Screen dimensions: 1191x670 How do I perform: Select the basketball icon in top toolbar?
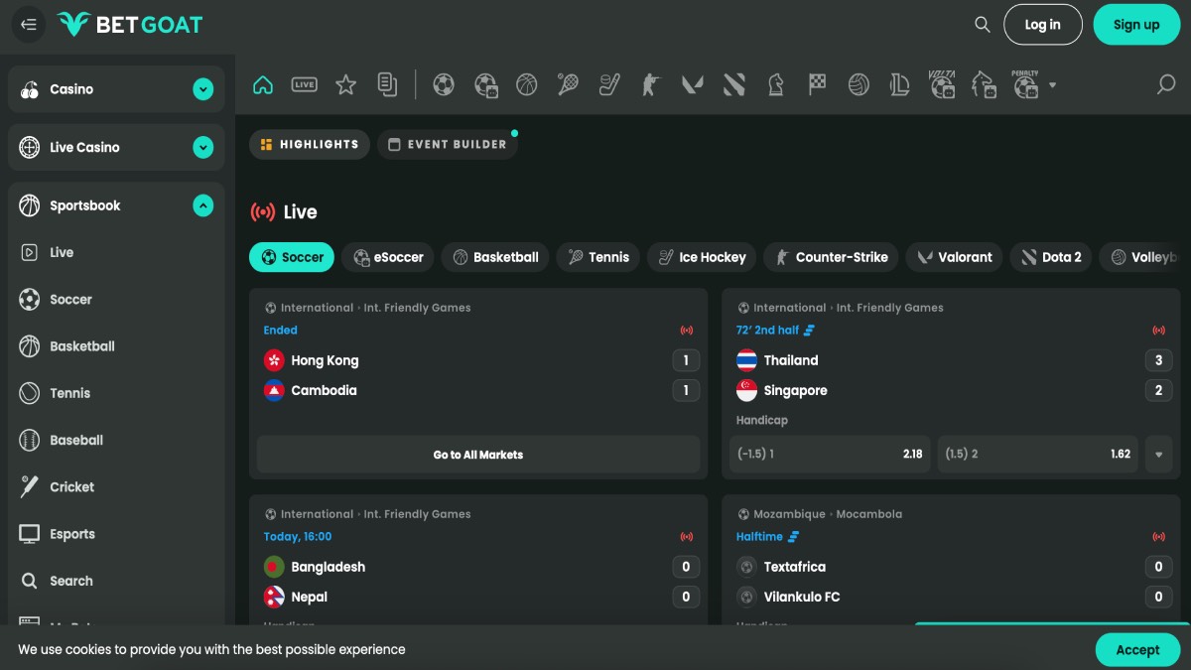click(x=527, y=85)
